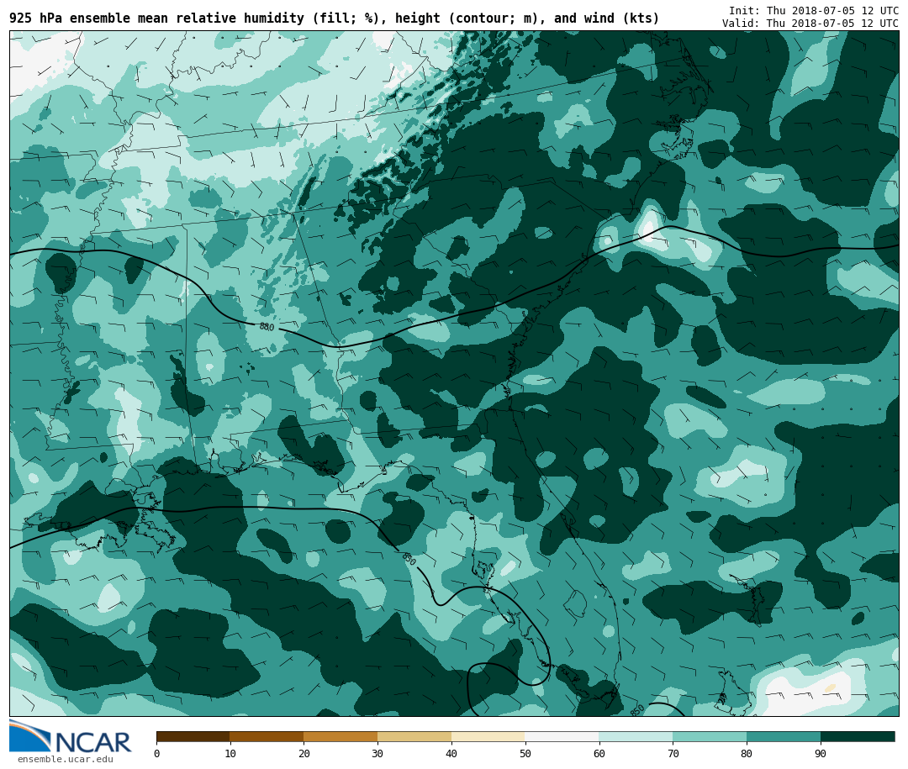
Task: Click the 70-80 light teal colorbar segment
Action: [x=710, y=736]
